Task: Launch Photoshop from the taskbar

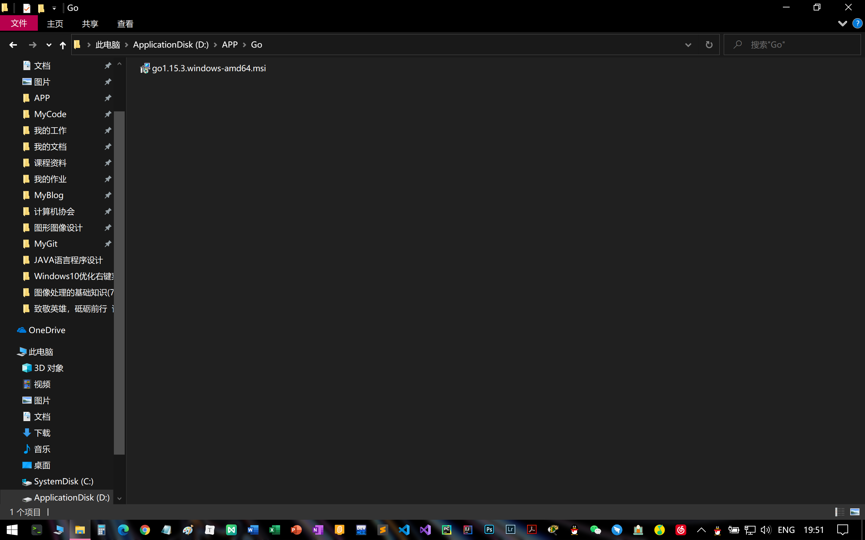Action: coord(489,530)
